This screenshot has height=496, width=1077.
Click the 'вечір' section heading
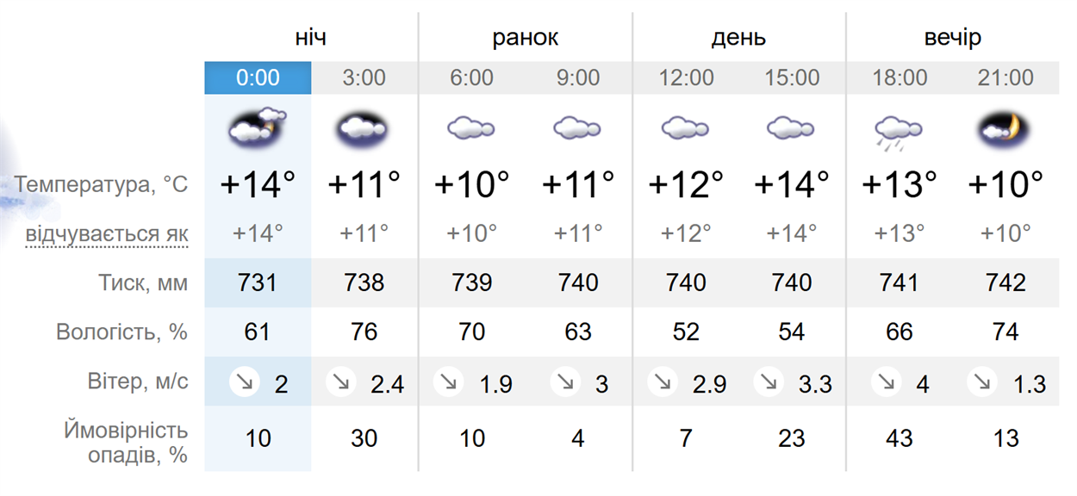tap(953, 38)
